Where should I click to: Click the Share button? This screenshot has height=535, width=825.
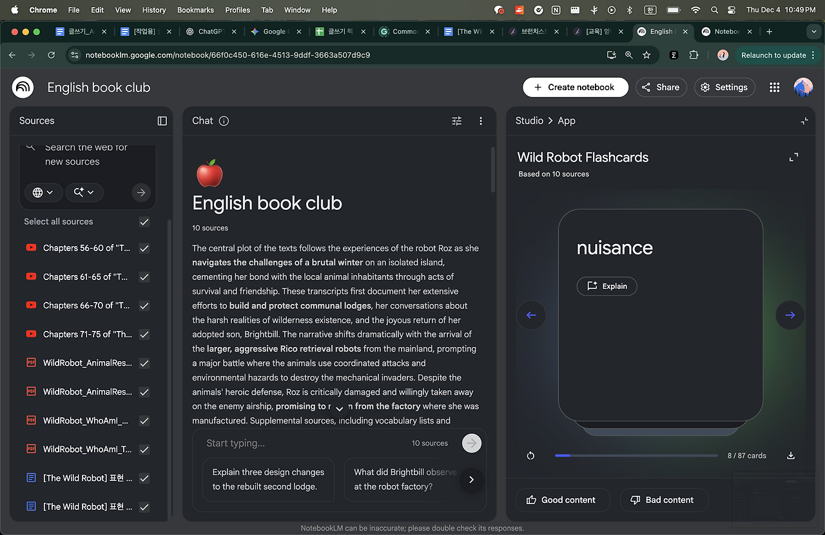[x=661, y=88]
